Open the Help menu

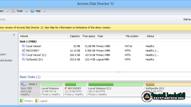pos(38,11)
